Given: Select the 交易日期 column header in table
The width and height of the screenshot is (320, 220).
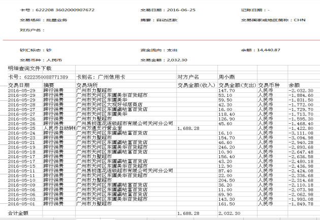Looking at the screenshot, I should (18, 85).
